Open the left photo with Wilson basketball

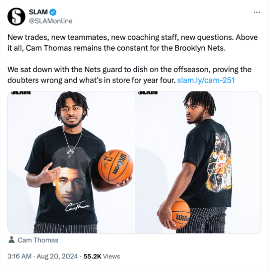click(x=71, y=162)
